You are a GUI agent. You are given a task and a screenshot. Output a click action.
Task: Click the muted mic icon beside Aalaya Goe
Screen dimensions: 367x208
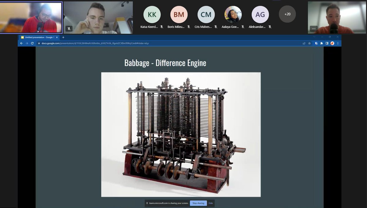pos(243,27)
